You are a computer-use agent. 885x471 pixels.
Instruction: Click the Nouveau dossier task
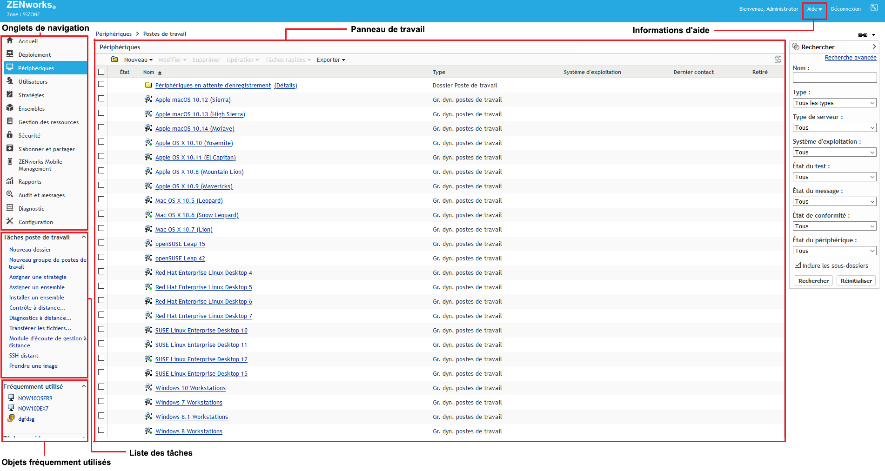point(30,250)
